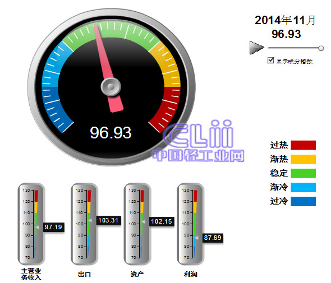
Task: Click the 过热 legend text
Action: 279,145
